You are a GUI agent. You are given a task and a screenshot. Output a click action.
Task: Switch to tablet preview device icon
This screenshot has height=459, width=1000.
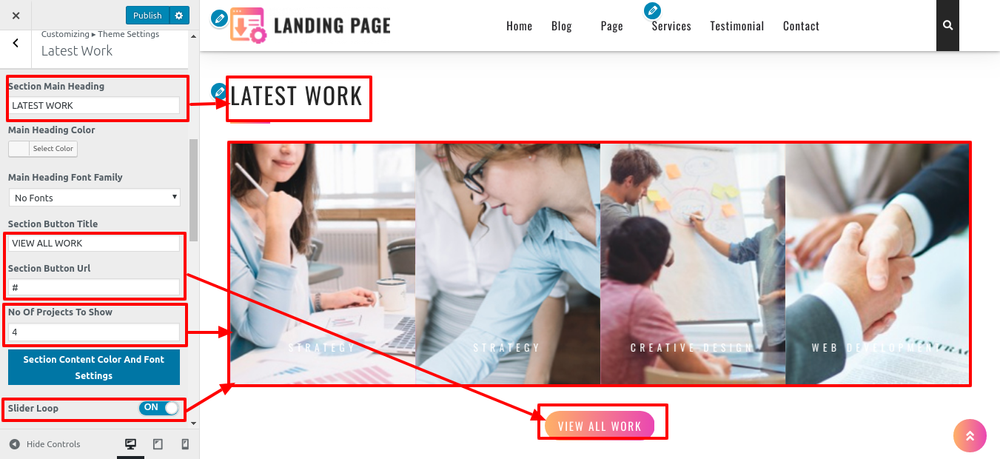coord(158,444)
